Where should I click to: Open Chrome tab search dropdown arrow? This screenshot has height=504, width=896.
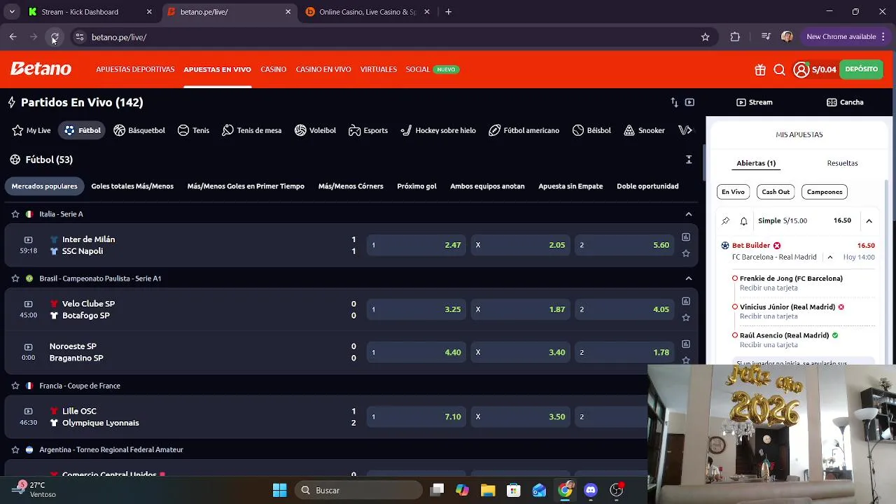12,12
